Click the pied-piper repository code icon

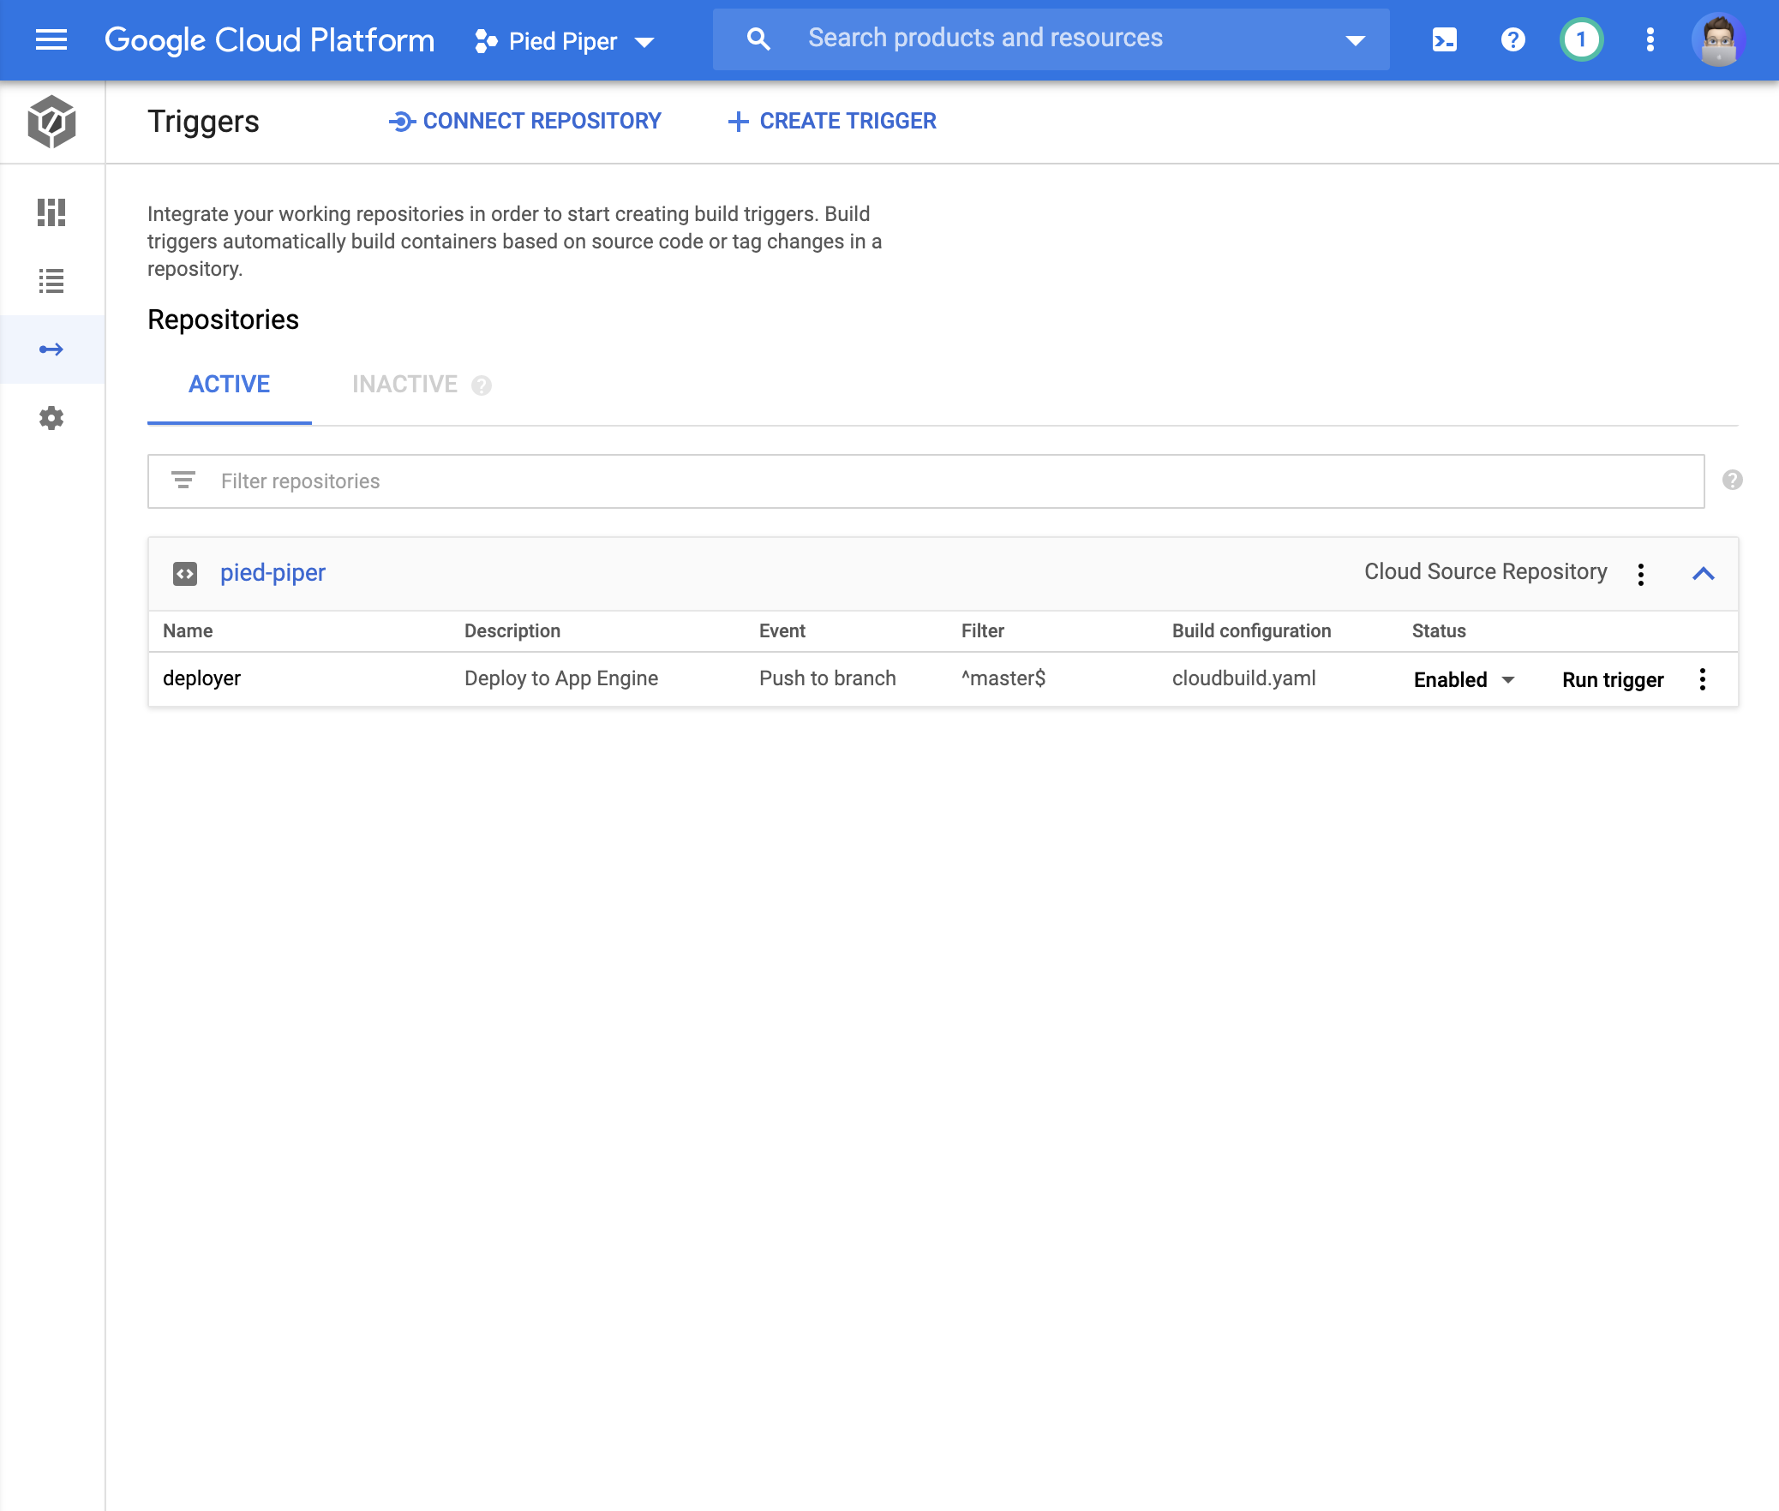pyautogui.click(x=185, y=573)
